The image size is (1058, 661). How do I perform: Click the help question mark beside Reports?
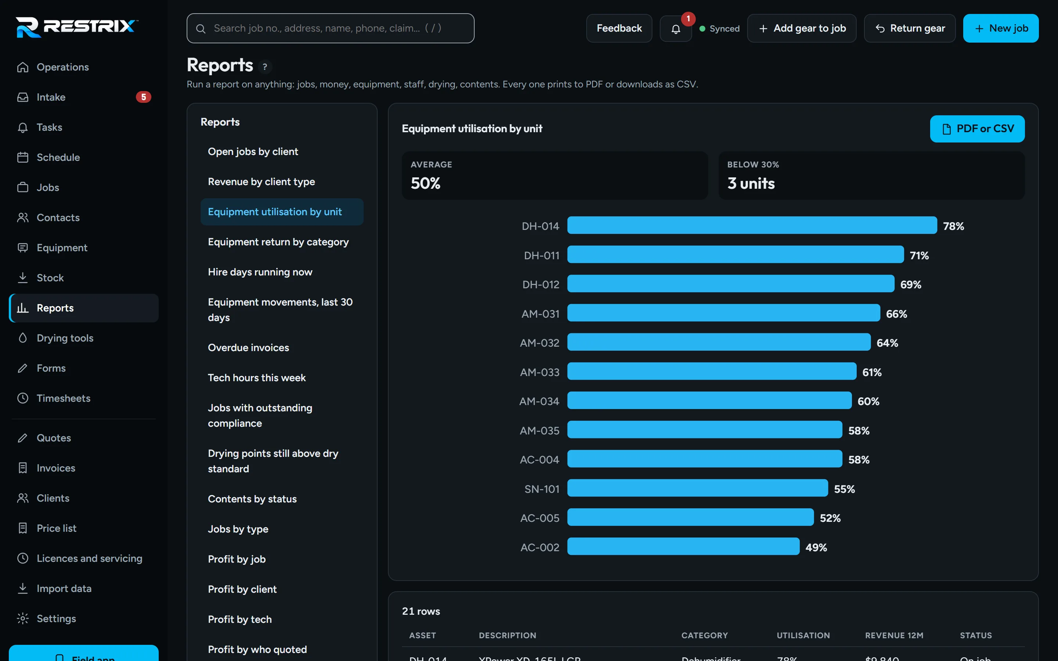point(264,66)
